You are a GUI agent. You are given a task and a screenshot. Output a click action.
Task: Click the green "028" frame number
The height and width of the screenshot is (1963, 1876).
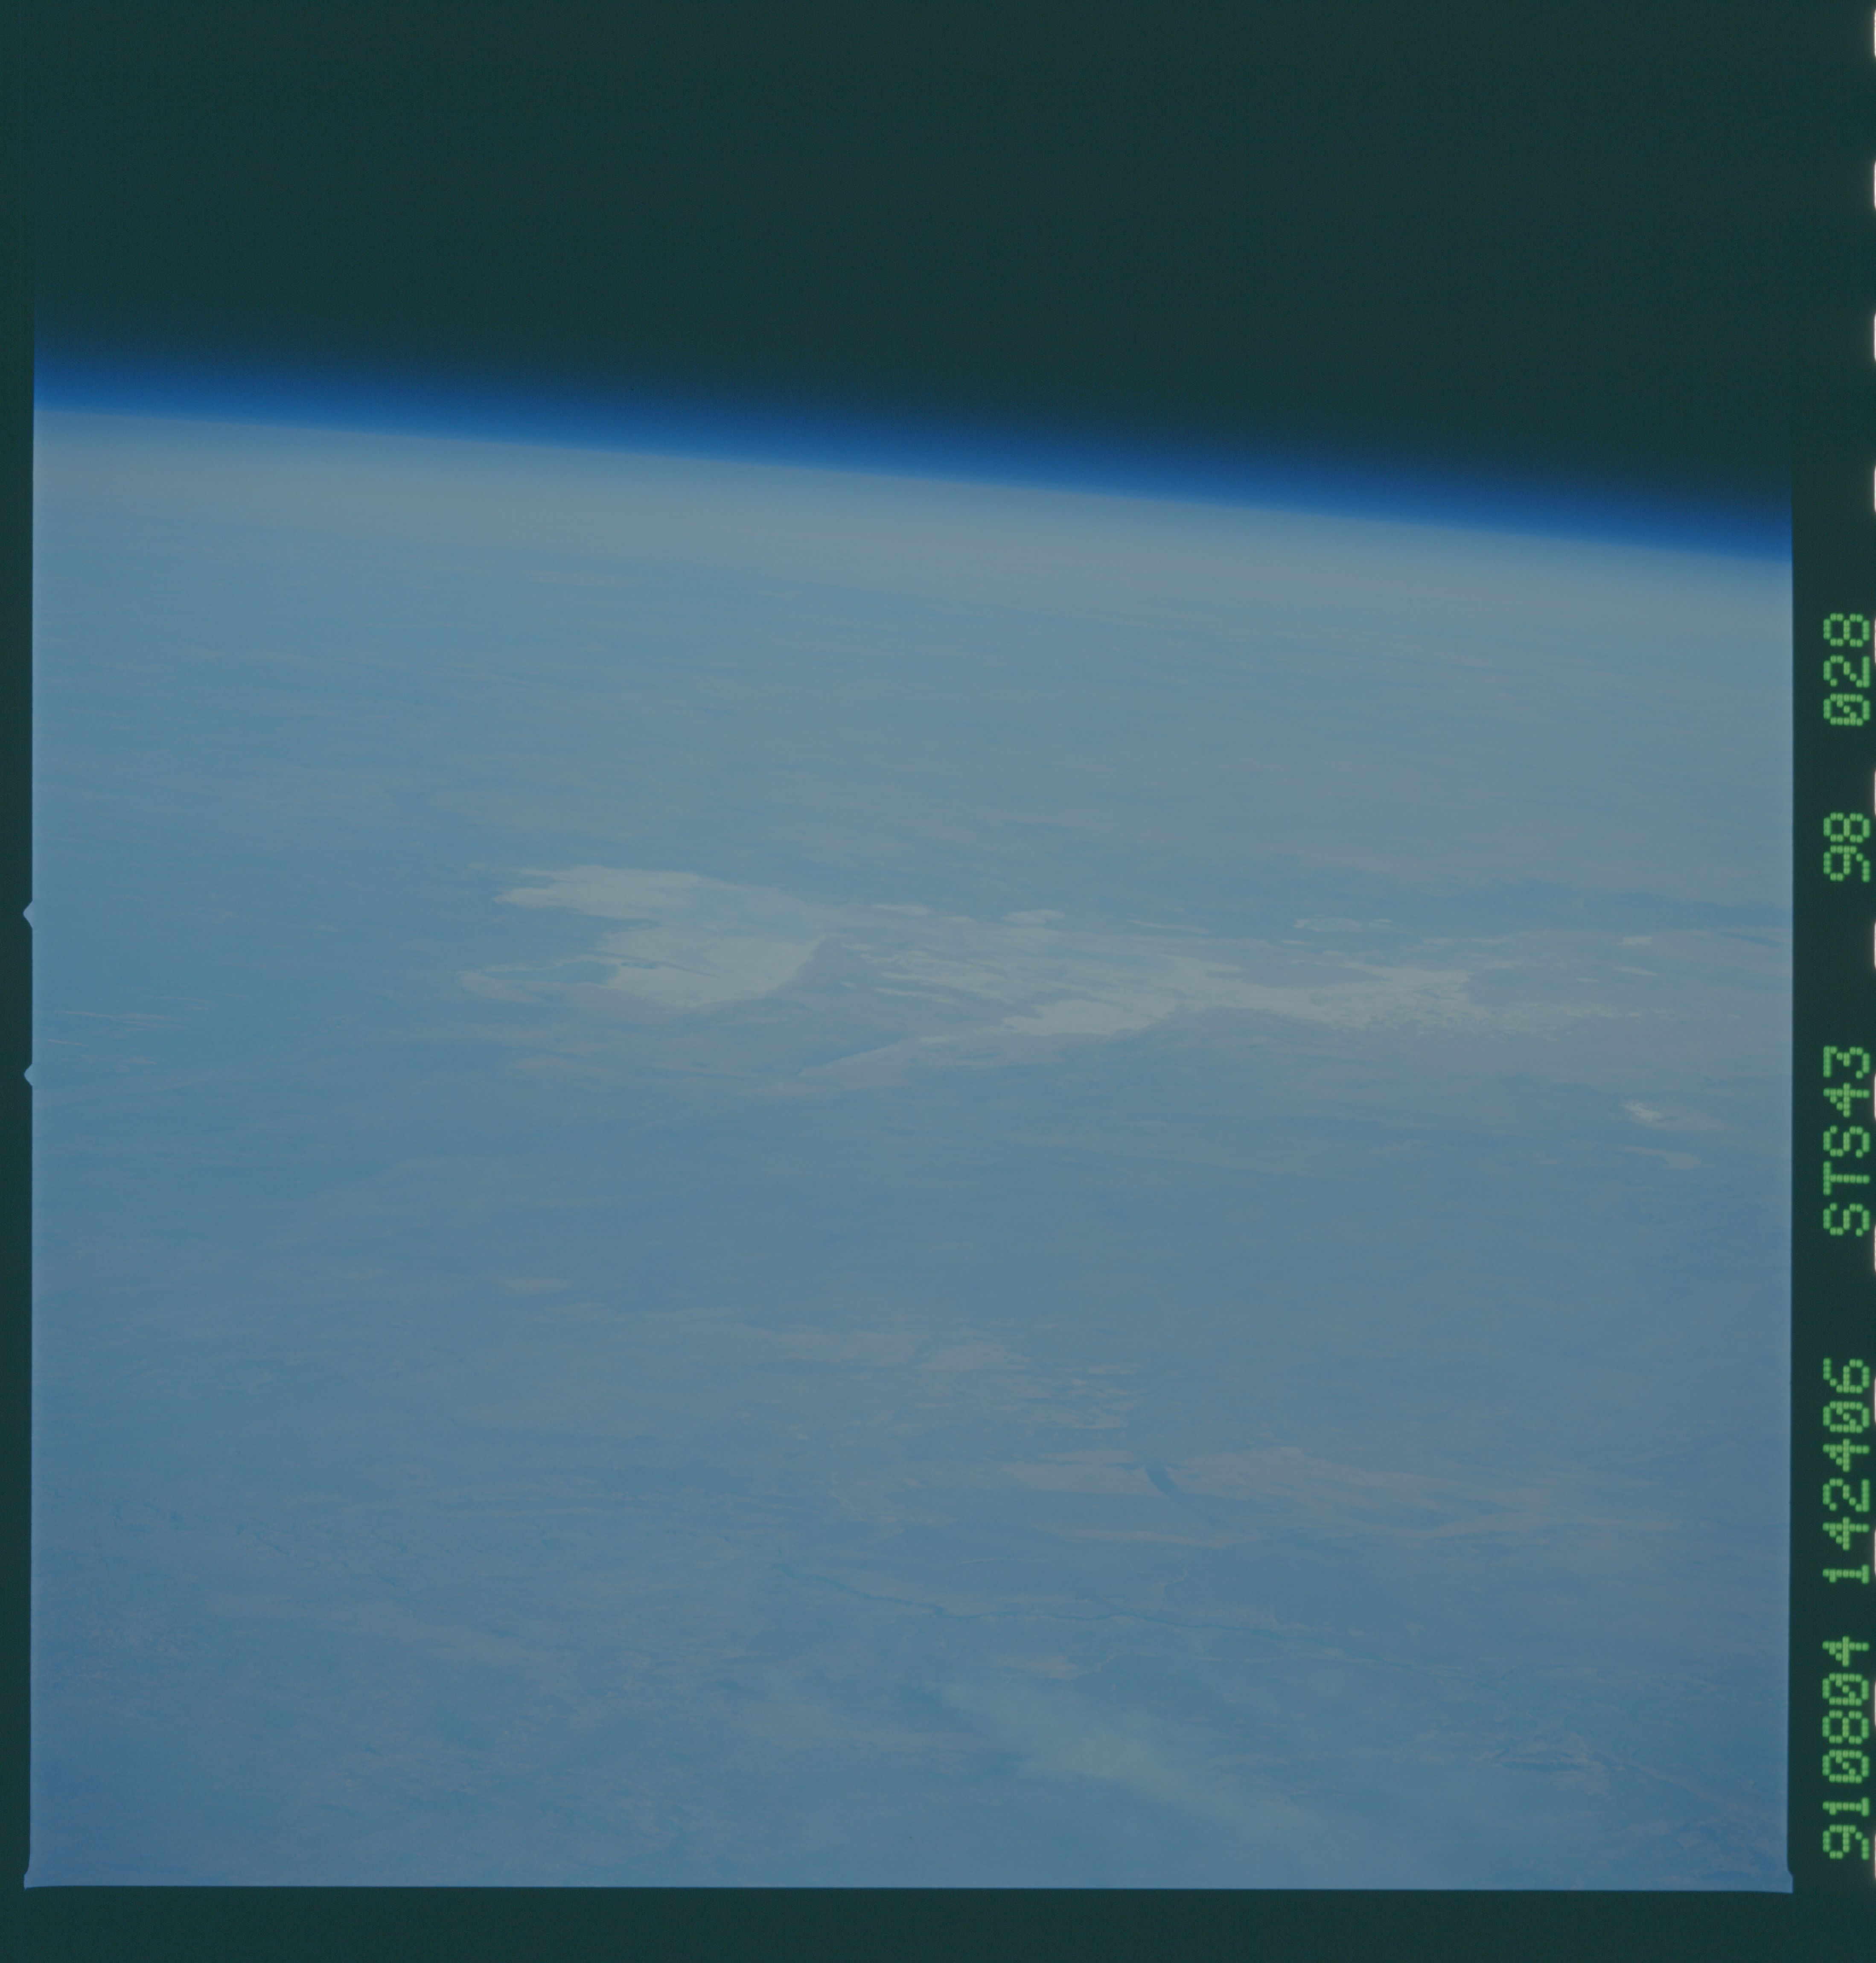pyautogui.click(x=1846, y=669)
